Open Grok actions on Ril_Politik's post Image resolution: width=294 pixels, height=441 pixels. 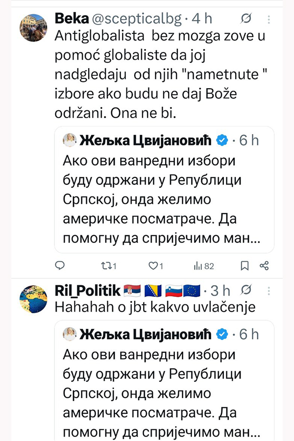(248, 291)
